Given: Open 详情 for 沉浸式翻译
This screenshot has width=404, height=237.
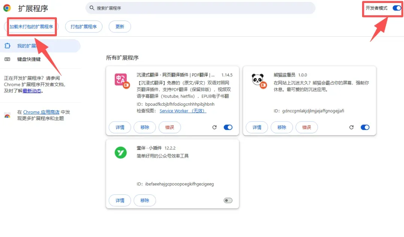Looking at the screenshot, I should click(120, 127).
